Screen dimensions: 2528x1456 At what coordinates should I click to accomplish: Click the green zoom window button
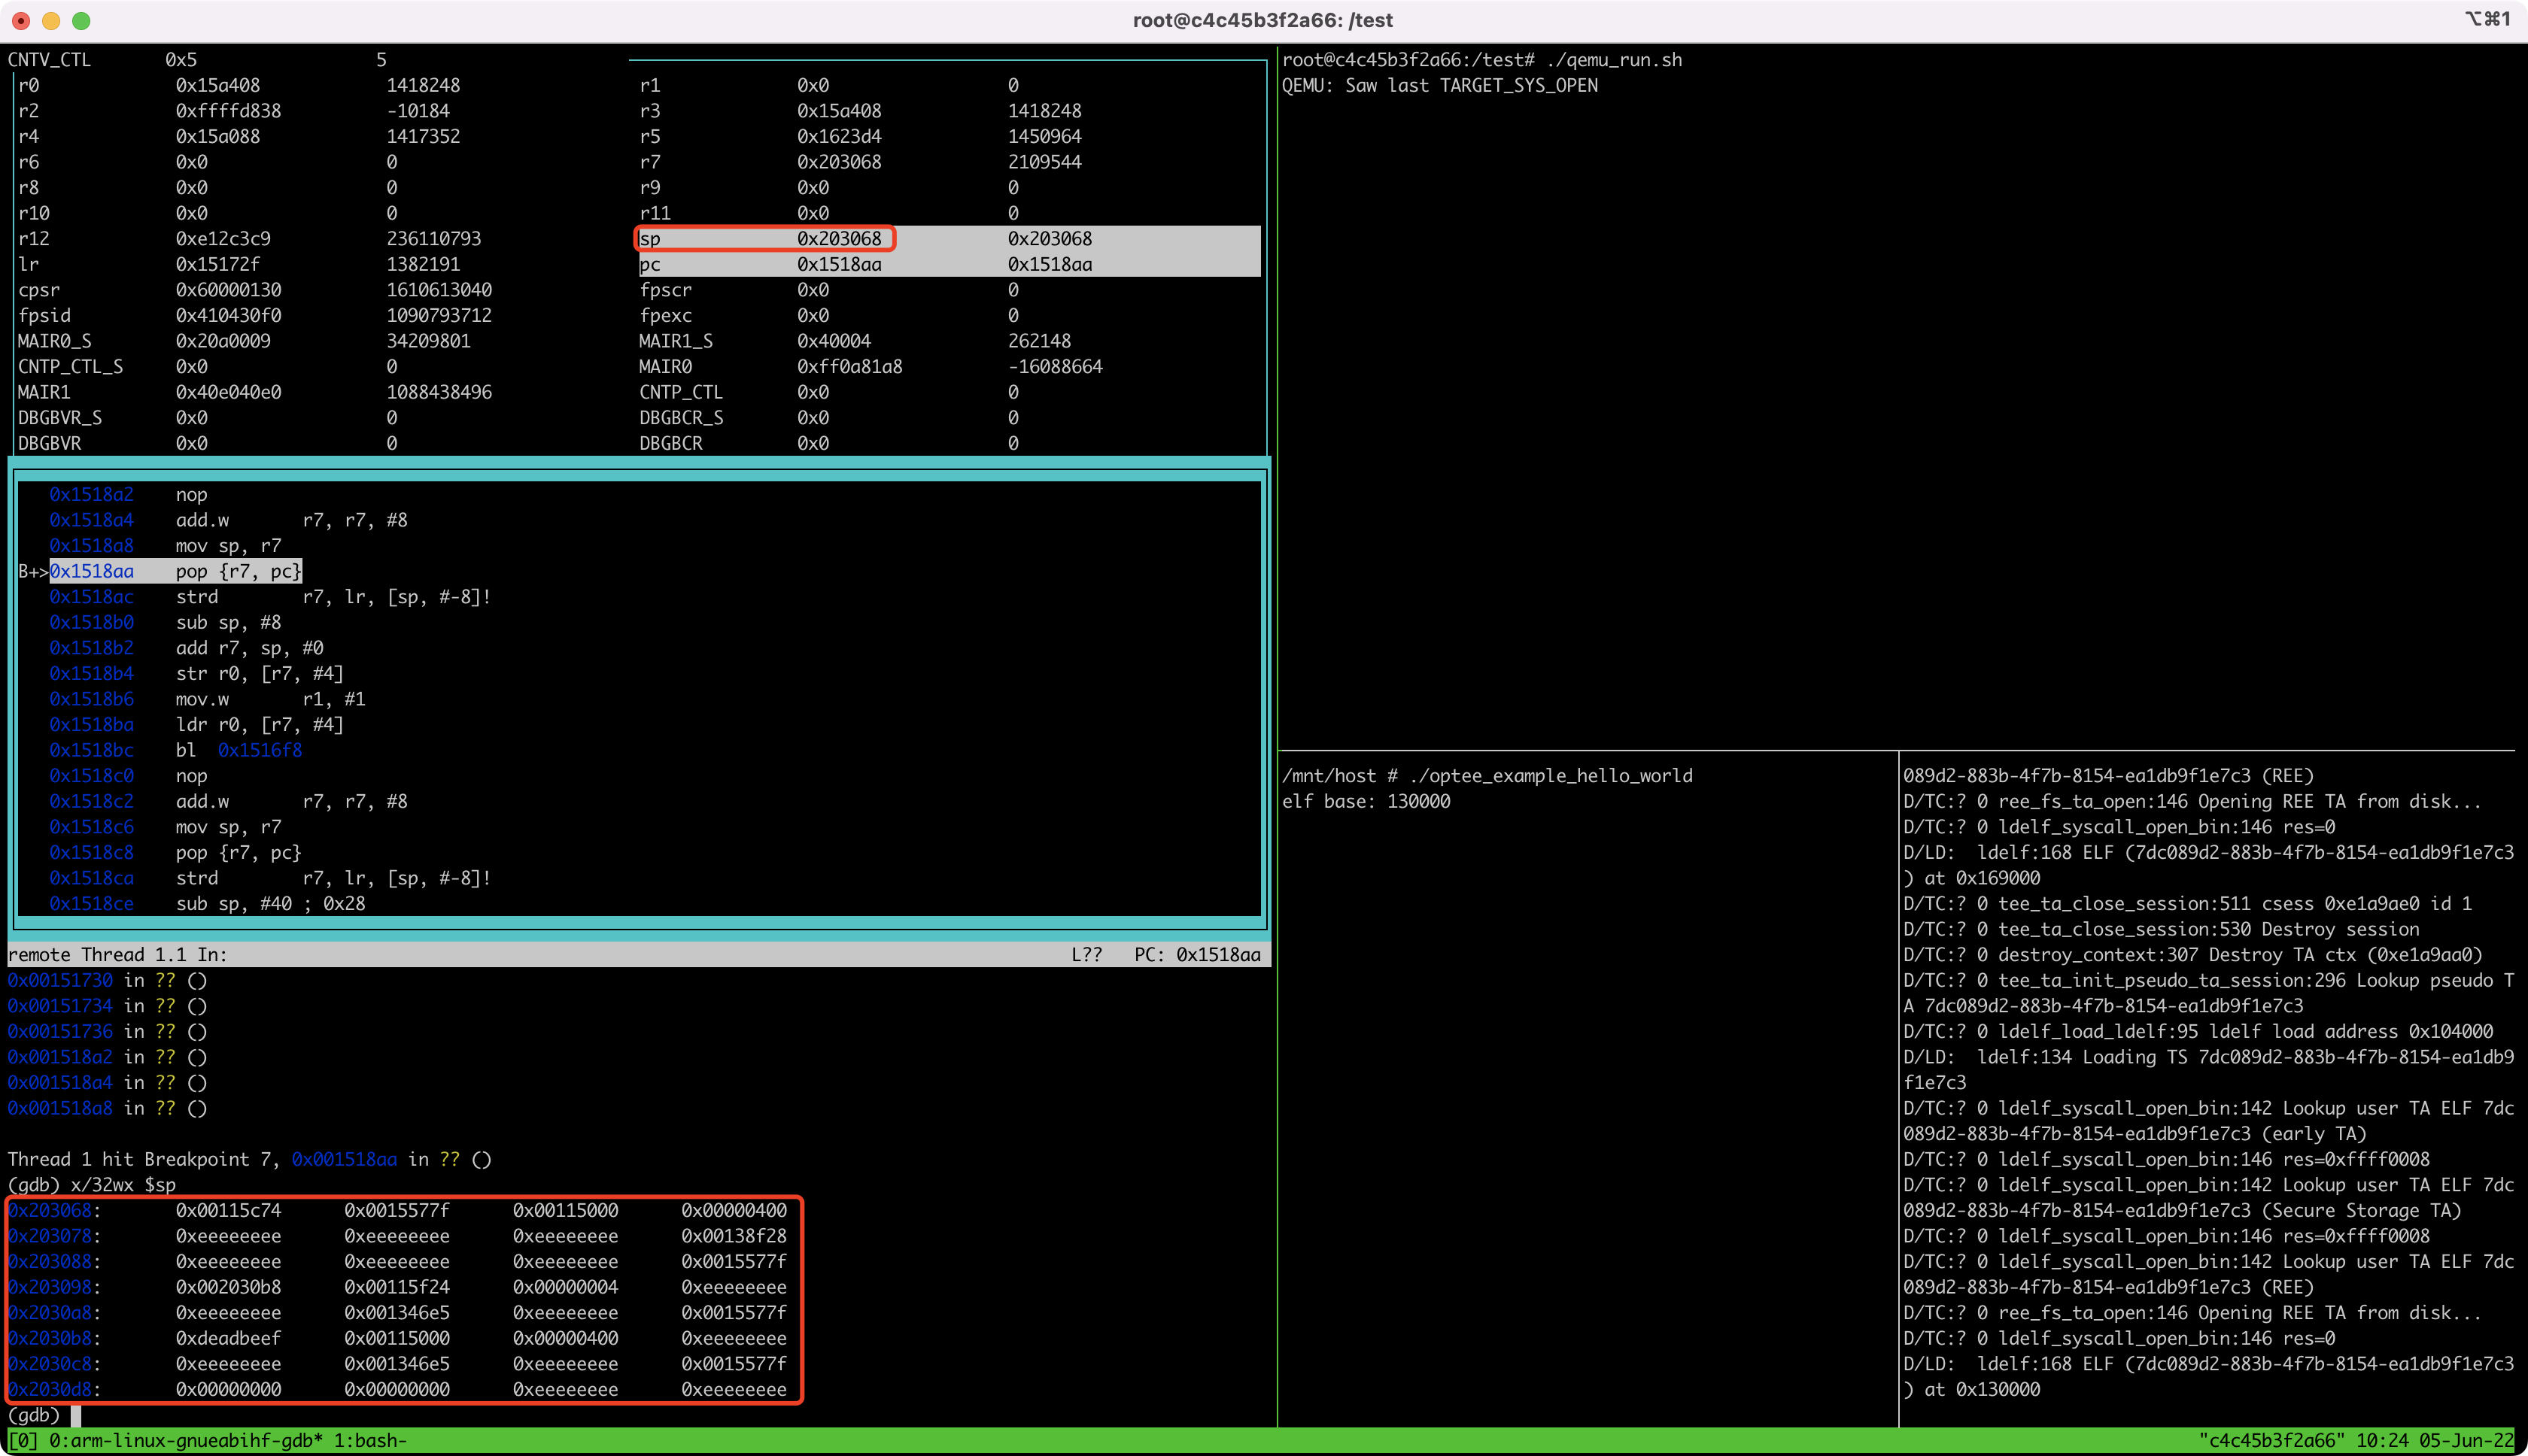coord(82,20)
